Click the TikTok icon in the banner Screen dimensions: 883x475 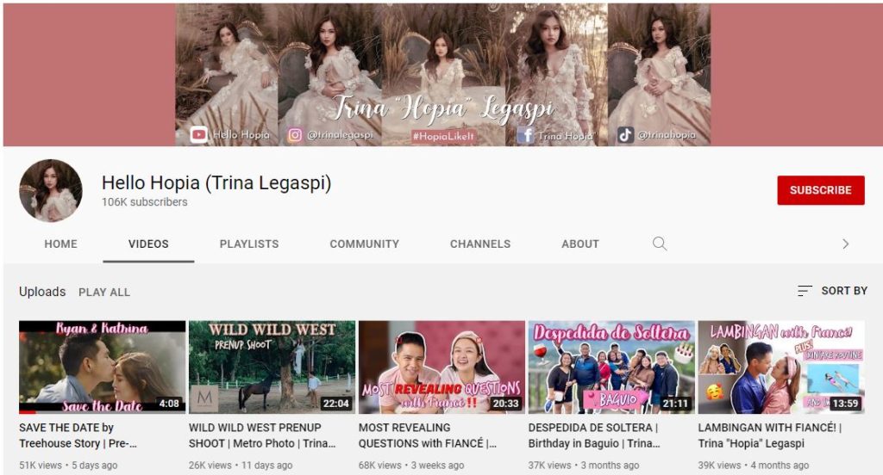coord(625,135)
